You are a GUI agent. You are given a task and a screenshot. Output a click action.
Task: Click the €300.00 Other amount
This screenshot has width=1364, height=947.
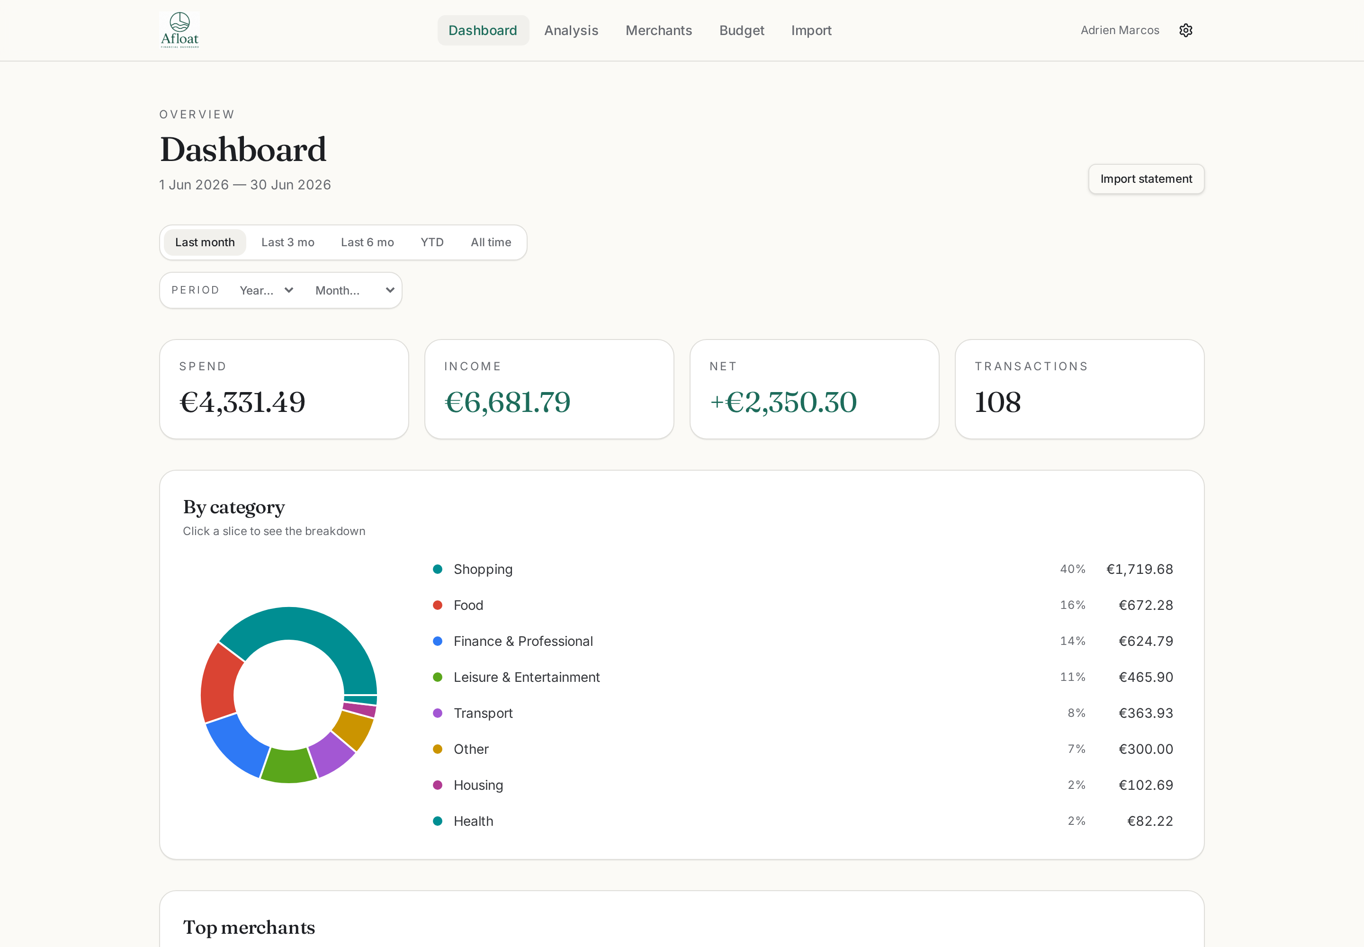(x=1146, y=750)
